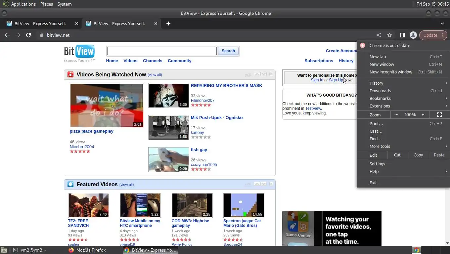Open Mozilla Firefox from the taskbar
450x254 pixels.
click(x=87, y=250)
